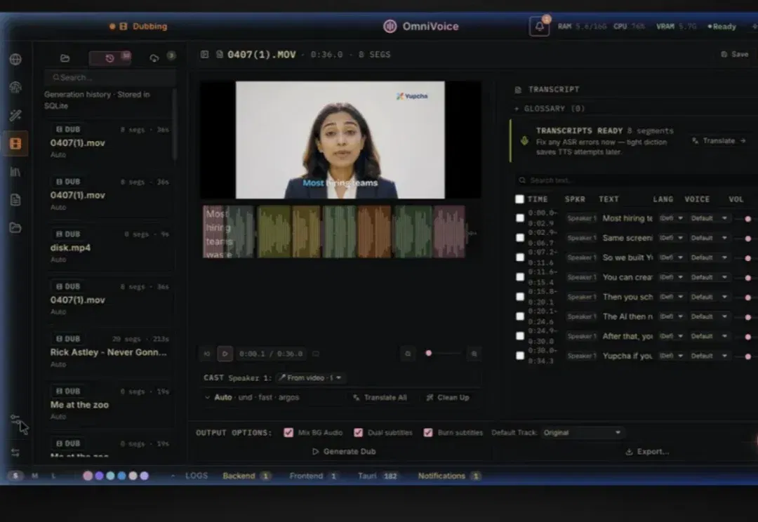Image resolution: width=758 pixels, height=522 pixels.
Task: Switch to the Backend logs tab
Action: [246, 476]
